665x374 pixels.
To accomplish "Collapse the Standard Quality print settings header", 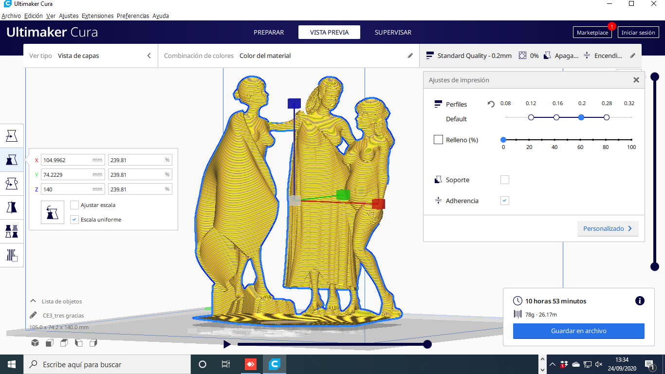I will pyautogui.click(x=531, y=56).
